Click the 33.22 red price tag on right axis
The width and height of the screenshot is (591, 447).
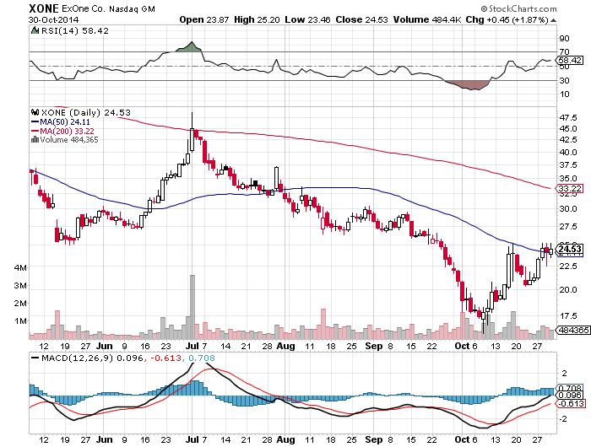[570, 188]
